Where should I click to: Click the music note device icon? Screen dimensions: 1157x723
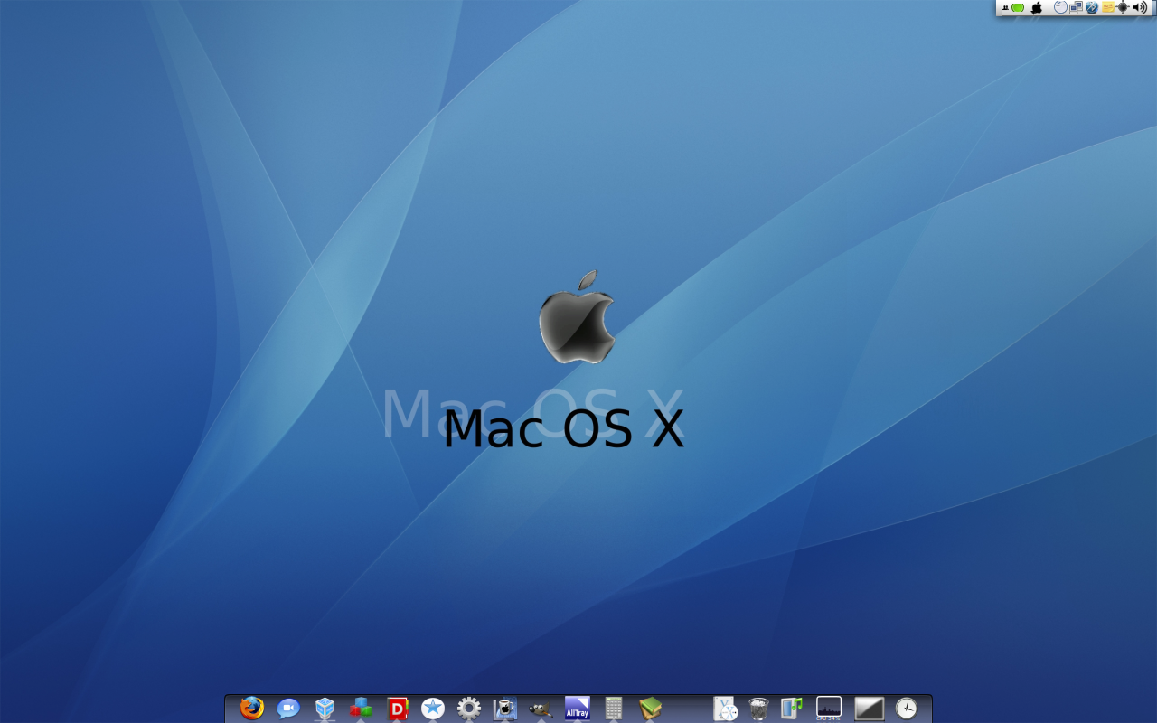point(792,709)
